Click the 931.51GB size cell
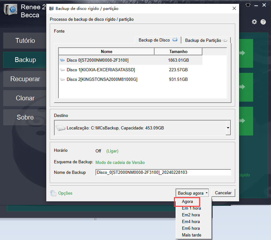 178,80
